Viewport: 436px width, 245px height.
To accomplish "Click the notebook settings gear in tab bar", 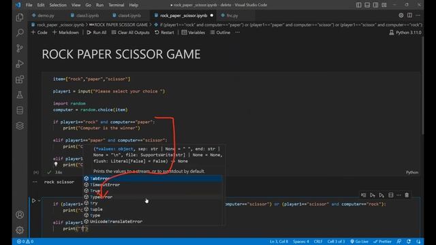I will coord(401,16).
